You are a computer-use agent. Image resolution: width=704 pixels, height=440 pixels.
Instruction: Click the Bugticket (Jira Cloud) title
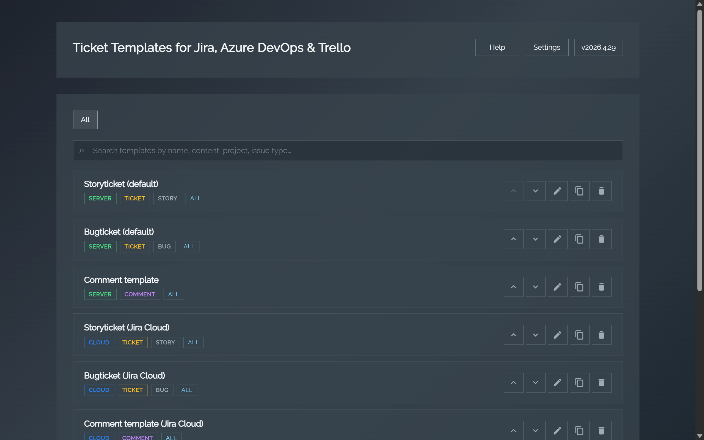(125, 376)
